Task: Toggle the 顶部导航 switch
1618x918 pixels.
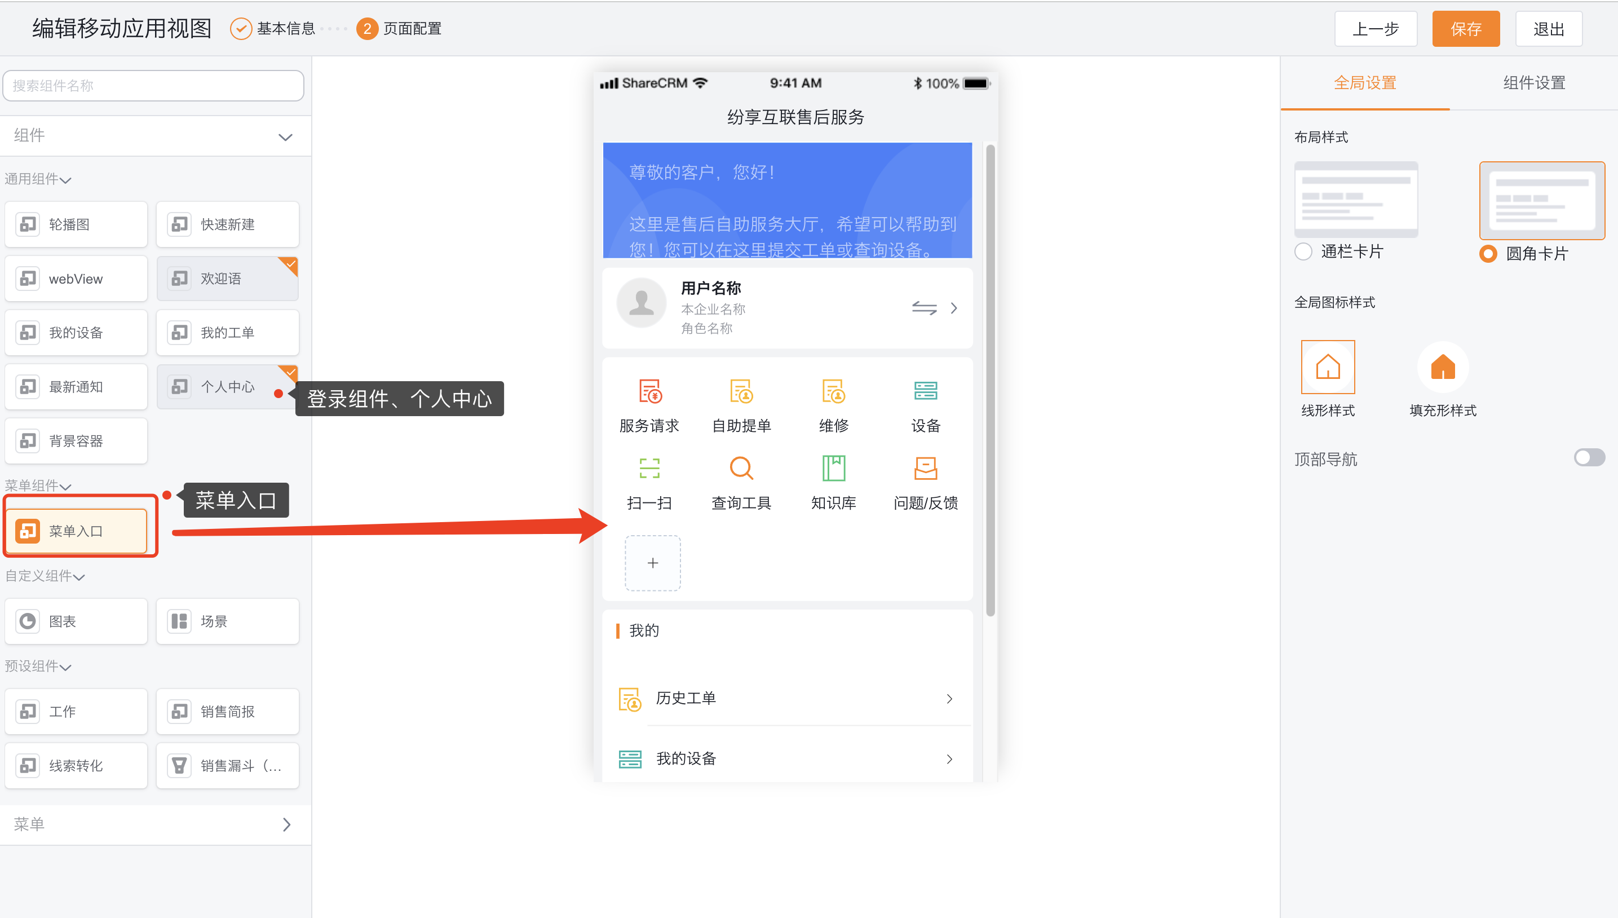Action: 1589,458
